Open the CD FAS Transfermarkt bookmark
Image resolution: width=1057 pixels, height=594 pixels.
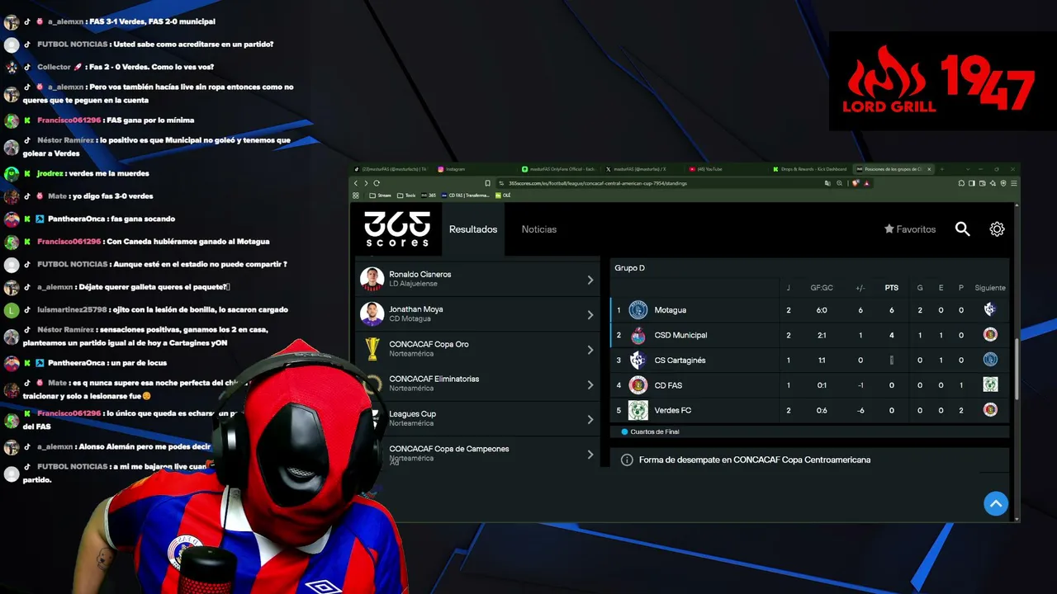coord(466,196)
